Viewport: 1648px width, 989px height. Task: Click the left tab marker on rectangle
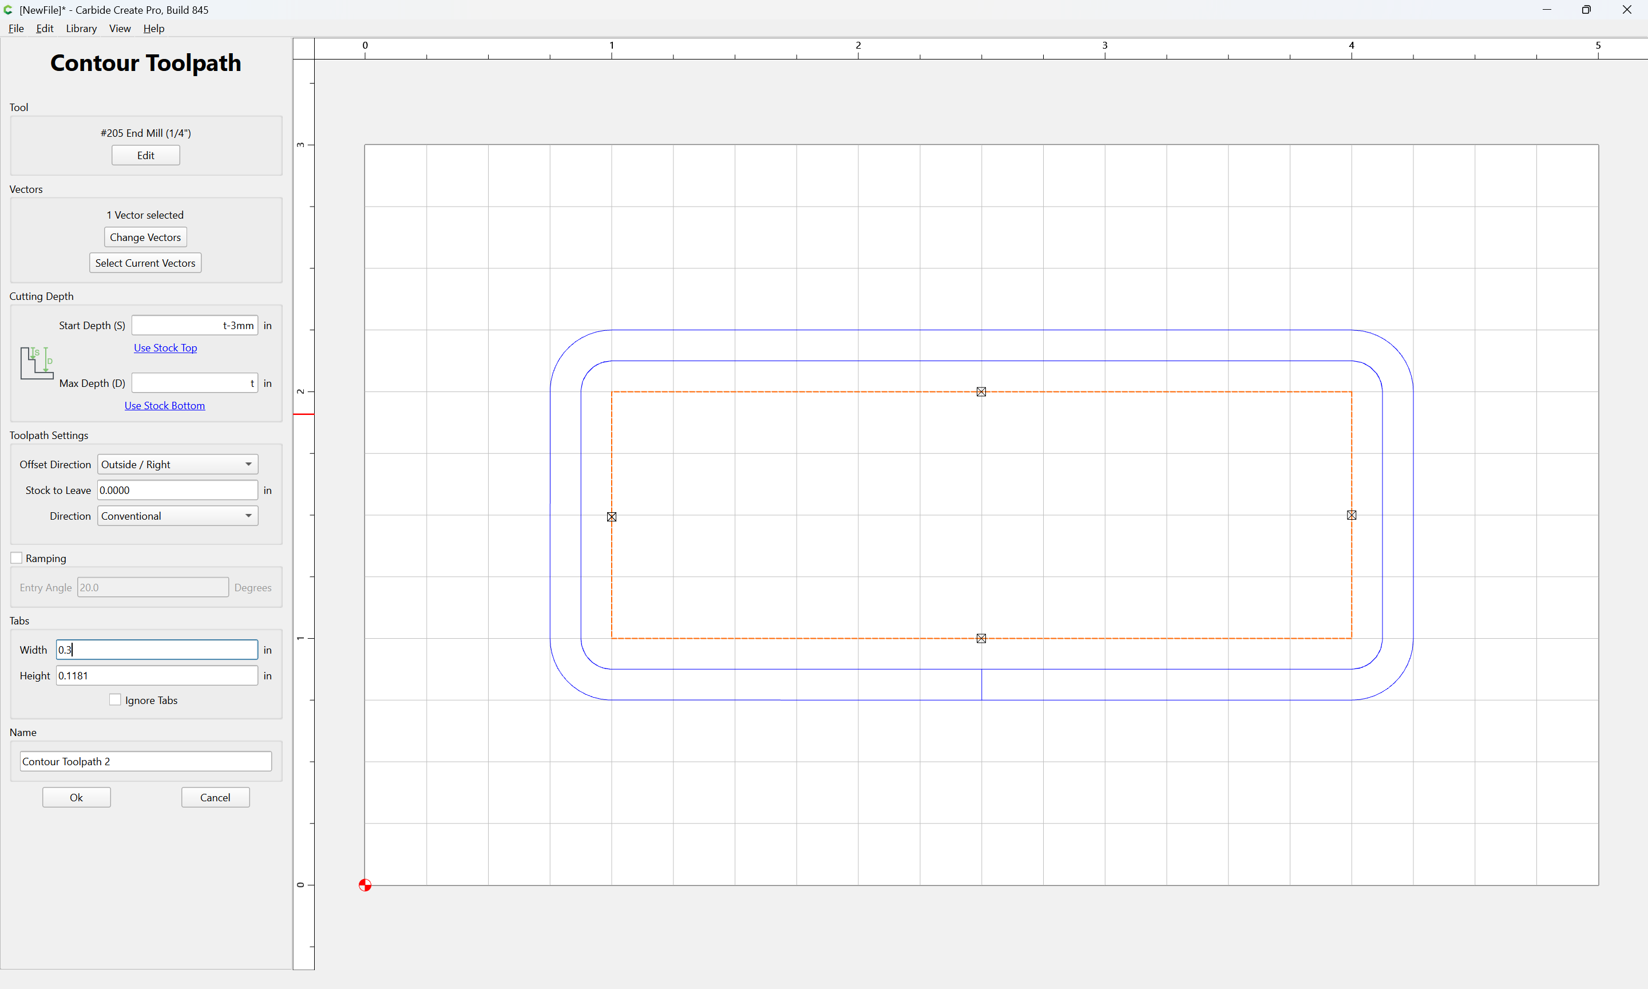(612, 516)
